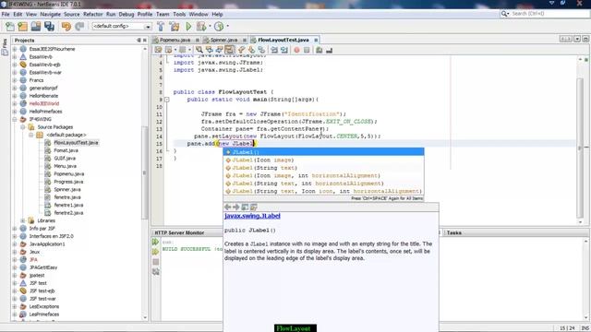The height and width of the screenshot is (332, 591).
Task: Click Find Next Occurrence editor icon
Action: click(x=219, y=50)
